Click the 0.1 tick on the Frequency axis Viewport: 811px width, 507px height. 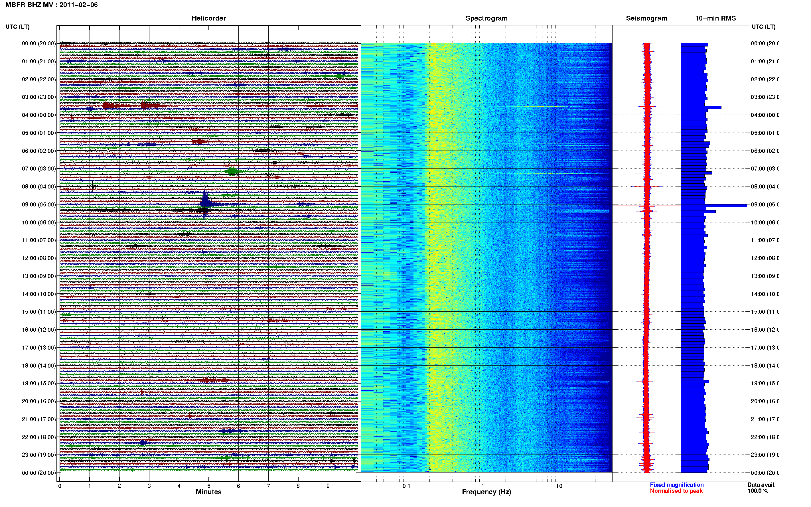tap(406, 486)
